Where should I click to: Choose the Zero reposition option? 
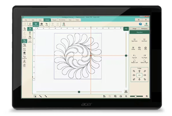point(146,48)
